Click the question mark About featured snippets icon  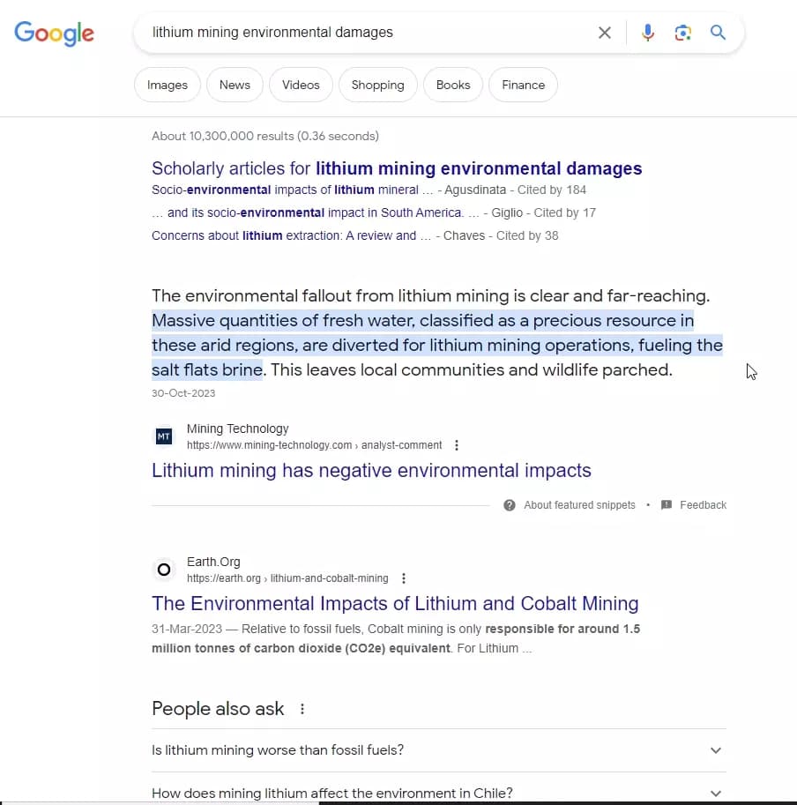click(x=510, y=505)
